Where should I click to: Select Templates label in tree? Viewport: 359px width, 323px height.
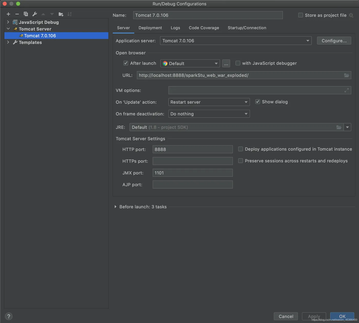coord(30,42)
